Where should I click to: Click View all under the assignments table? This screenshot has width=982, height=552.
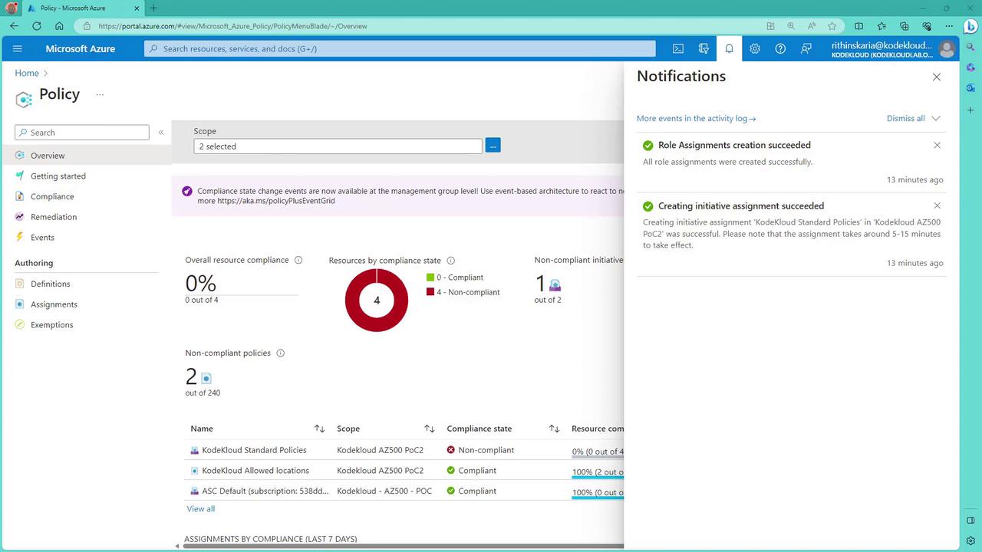pos(201,509)
